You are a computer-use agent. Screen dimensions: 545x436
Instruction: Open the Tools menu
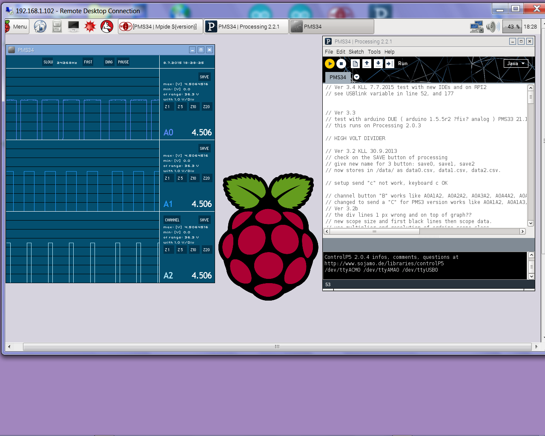[x=374, y=52]
